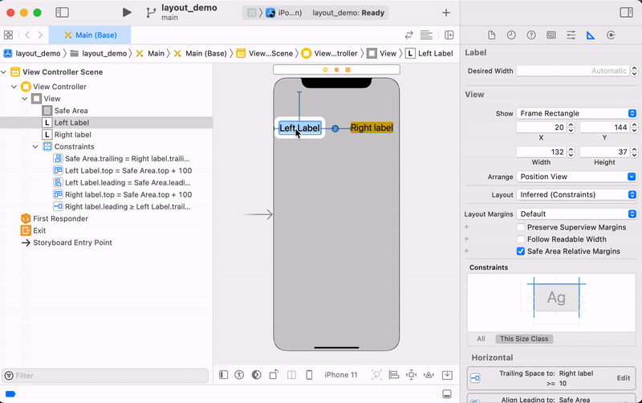The height and width of the screenshot is (403, 642).
Task: Open the Quick Help inspector tab
Action: [531, 35]
